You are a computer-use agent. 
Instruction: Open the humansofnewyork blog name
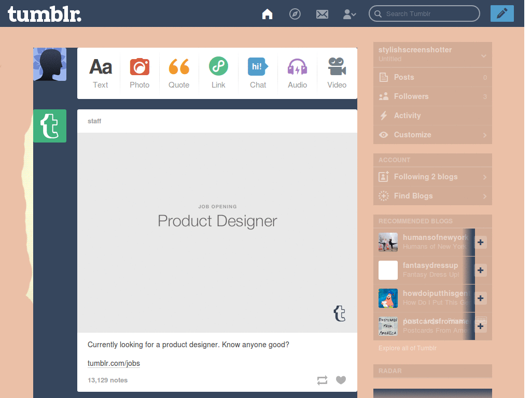pyautogui.click(x=436, y=237)
